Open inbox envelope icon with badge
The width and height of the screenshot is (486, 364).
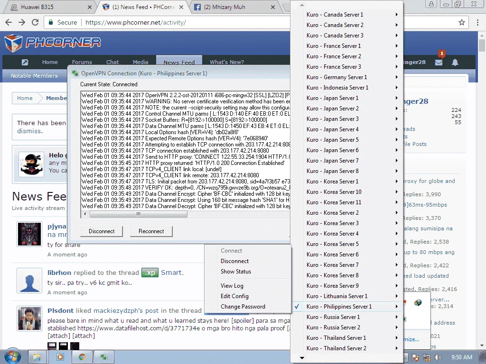[x=439, y=62]
